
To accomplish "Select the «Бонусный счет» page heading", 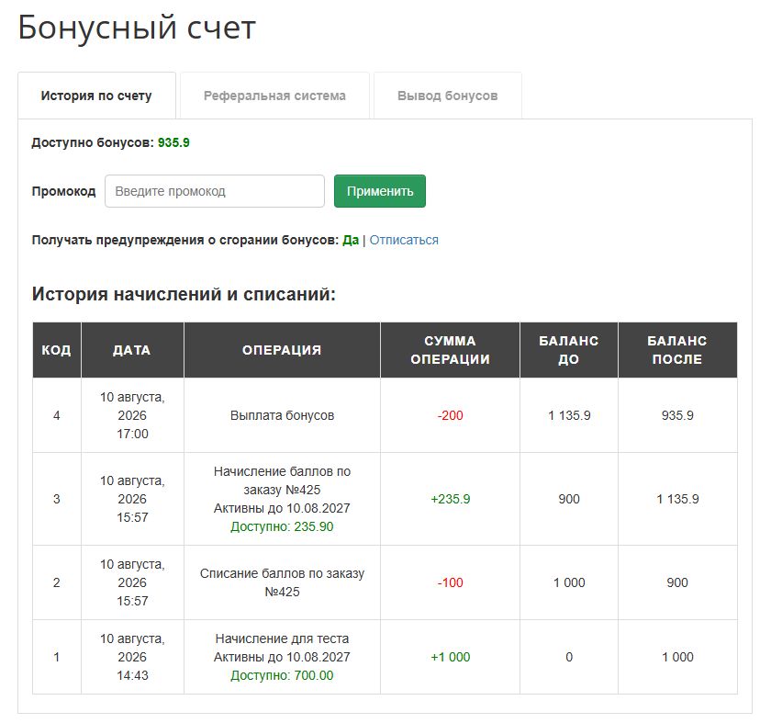I will tap(137, 28).
